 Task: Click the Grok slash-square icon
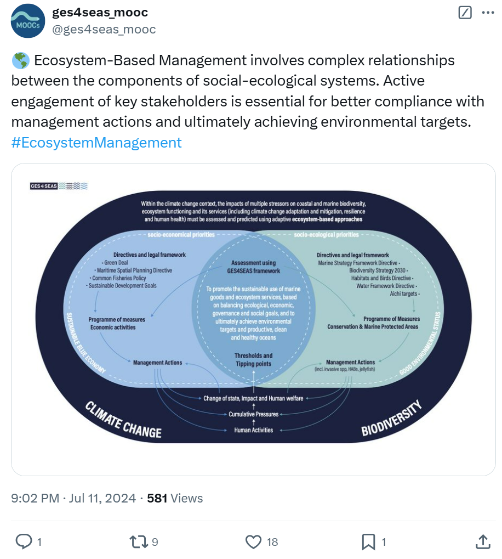click(465, 13)
